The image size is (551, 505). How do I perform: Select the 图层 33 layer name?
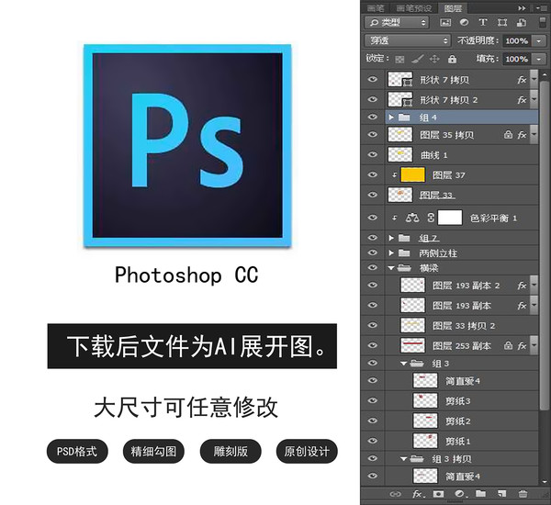click(x=437, y=195)
